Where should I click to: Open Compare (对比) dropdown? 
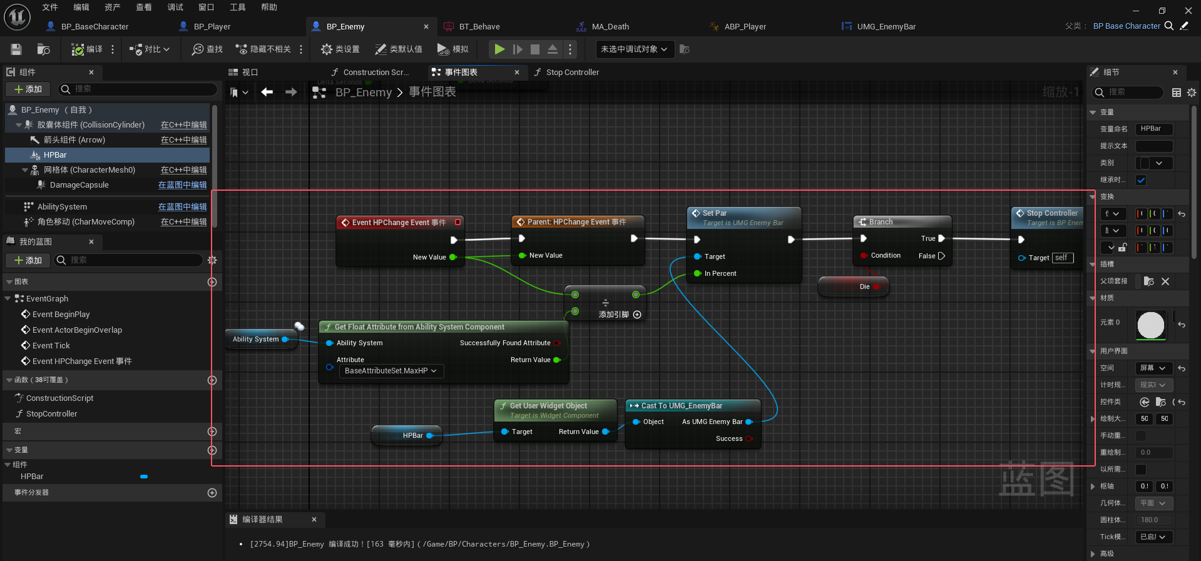click(x=150, y=49)
